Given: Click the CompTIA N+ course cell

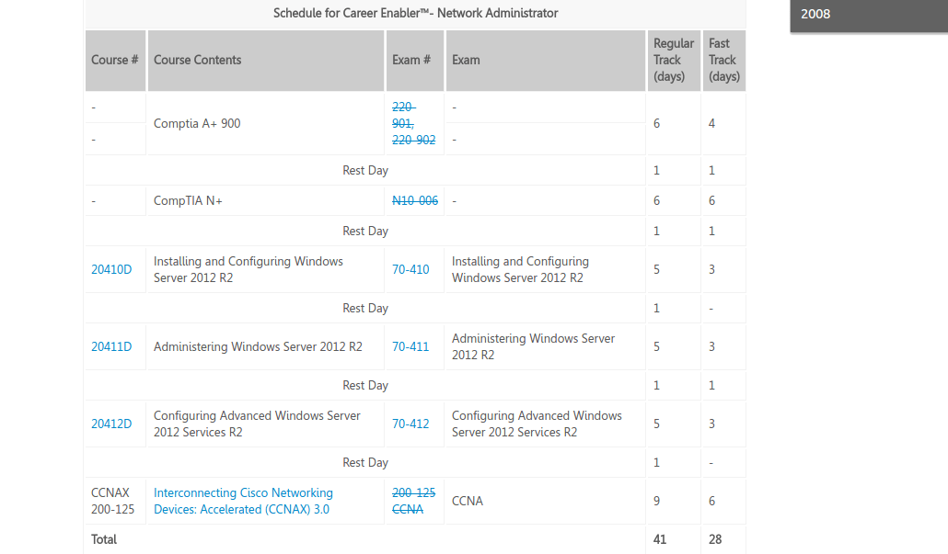Looking at the screenshot, I should (188, 201).
